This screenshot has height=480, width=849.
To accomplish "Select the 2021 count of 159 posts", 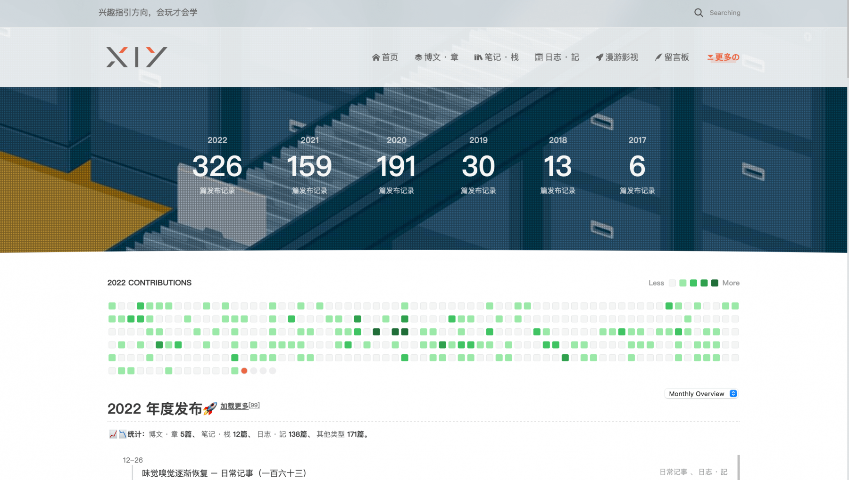I will coord(309,166).
